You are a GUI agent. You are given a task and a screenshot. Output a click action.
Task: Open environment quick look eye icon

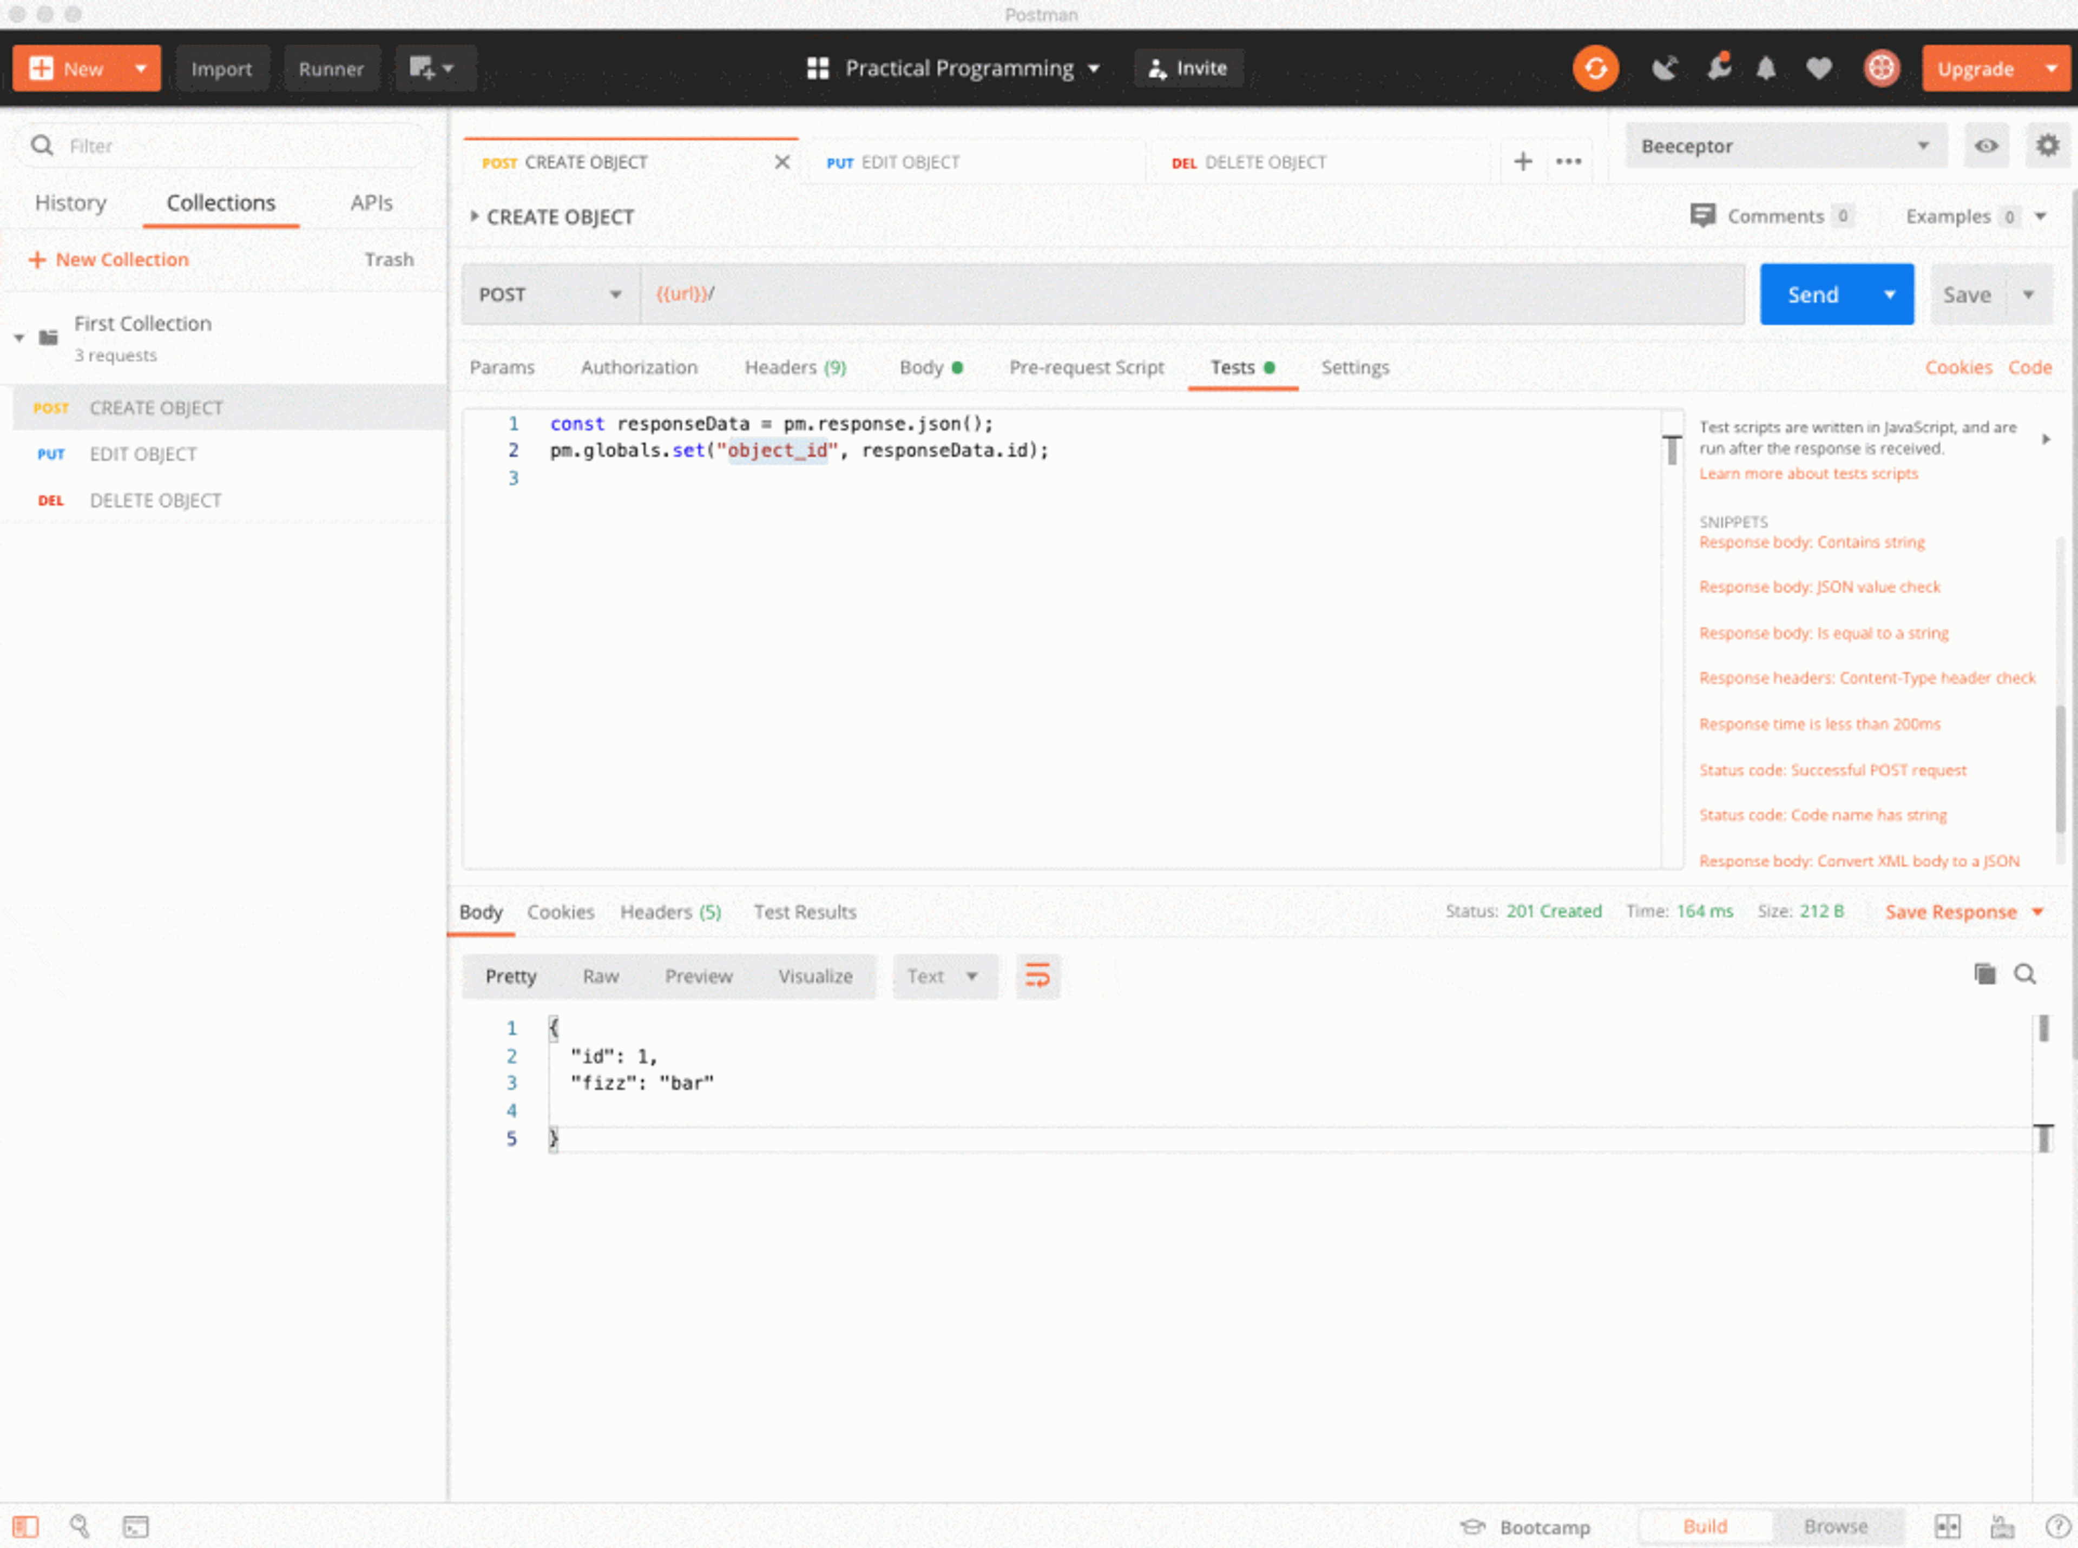pos(1986,145)
